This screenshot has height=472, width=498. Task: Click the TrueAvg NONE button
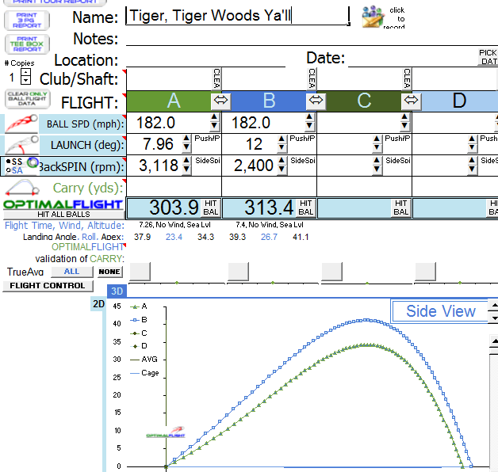(109, 272)
